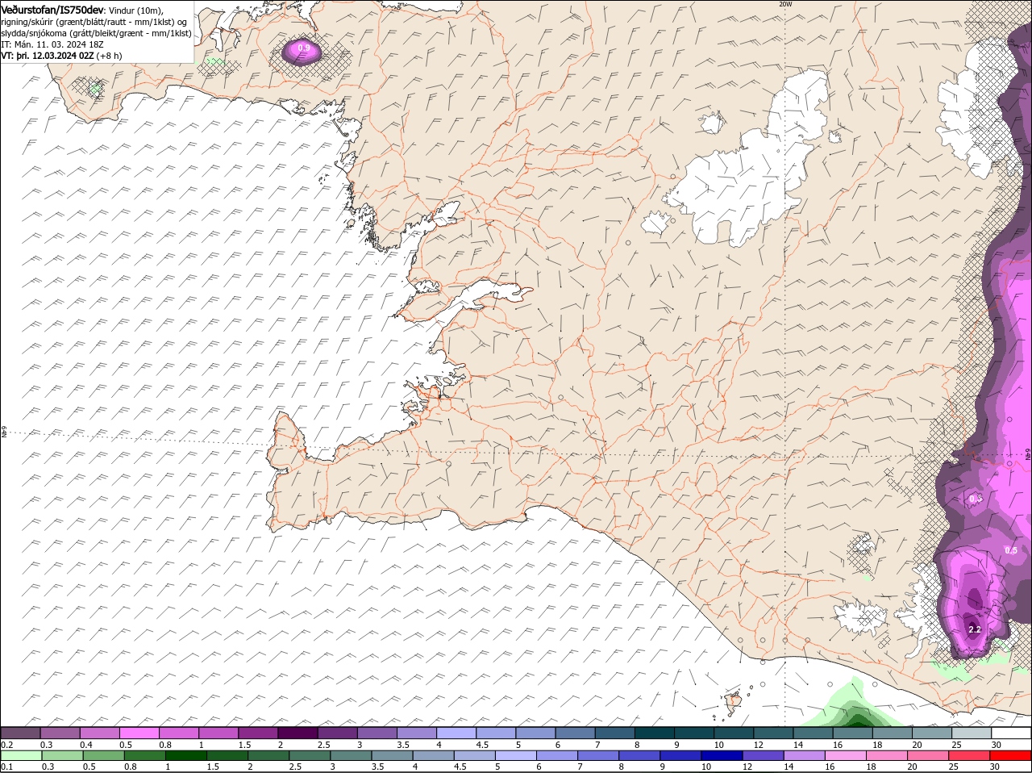Select the purple bottom-row swatch at 12

click(763, 755)
